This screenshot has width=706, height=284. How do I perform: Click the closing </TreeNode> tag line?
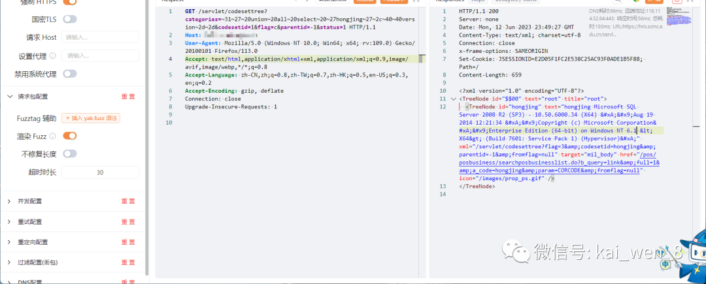(477, 187)
